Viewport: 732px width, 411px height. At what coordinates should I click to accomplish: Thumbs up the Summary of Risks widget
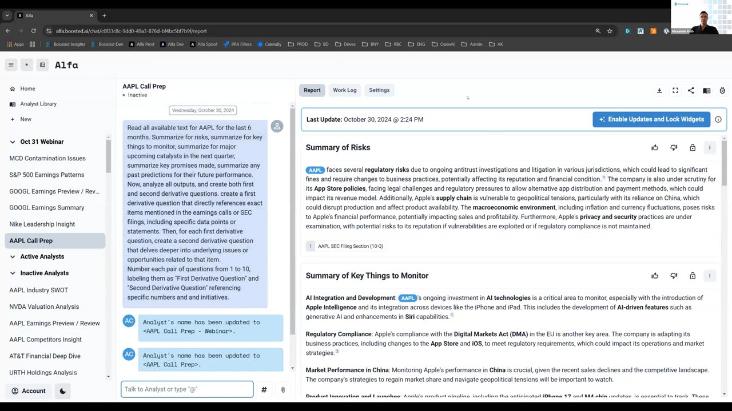tap(655, 148)
